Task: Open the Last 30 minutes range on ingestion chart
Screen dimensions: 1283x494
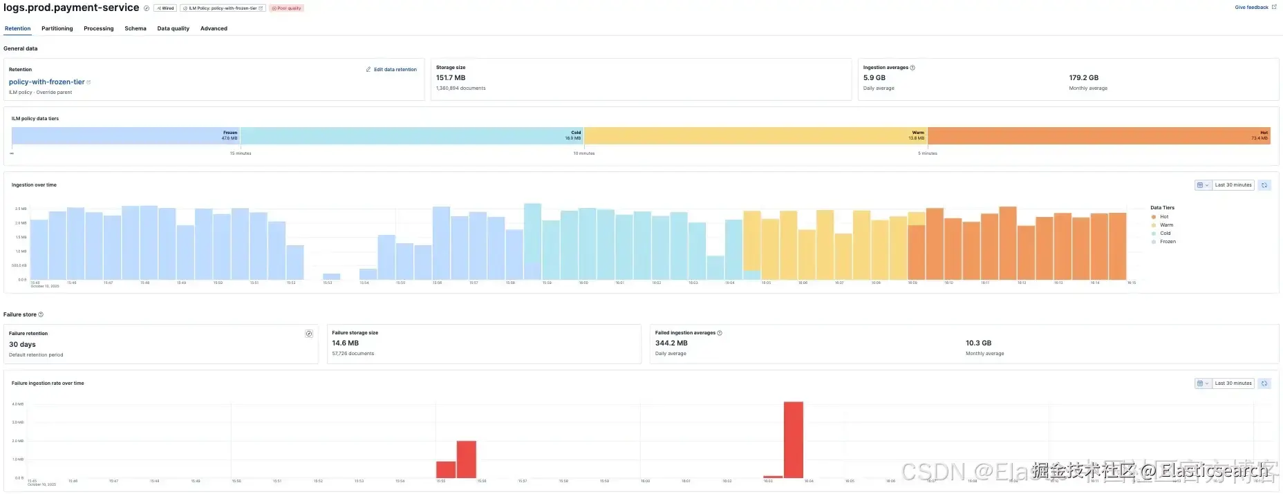Action: 1233,185
